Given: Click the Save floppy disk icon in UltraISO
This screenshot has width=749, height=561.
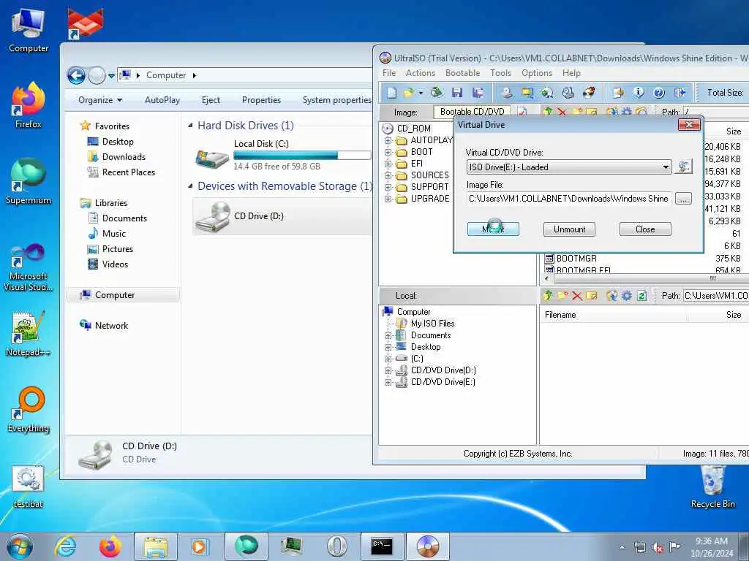Looking at the screenshot, I should pyautogui.click(x=457, y=93).
